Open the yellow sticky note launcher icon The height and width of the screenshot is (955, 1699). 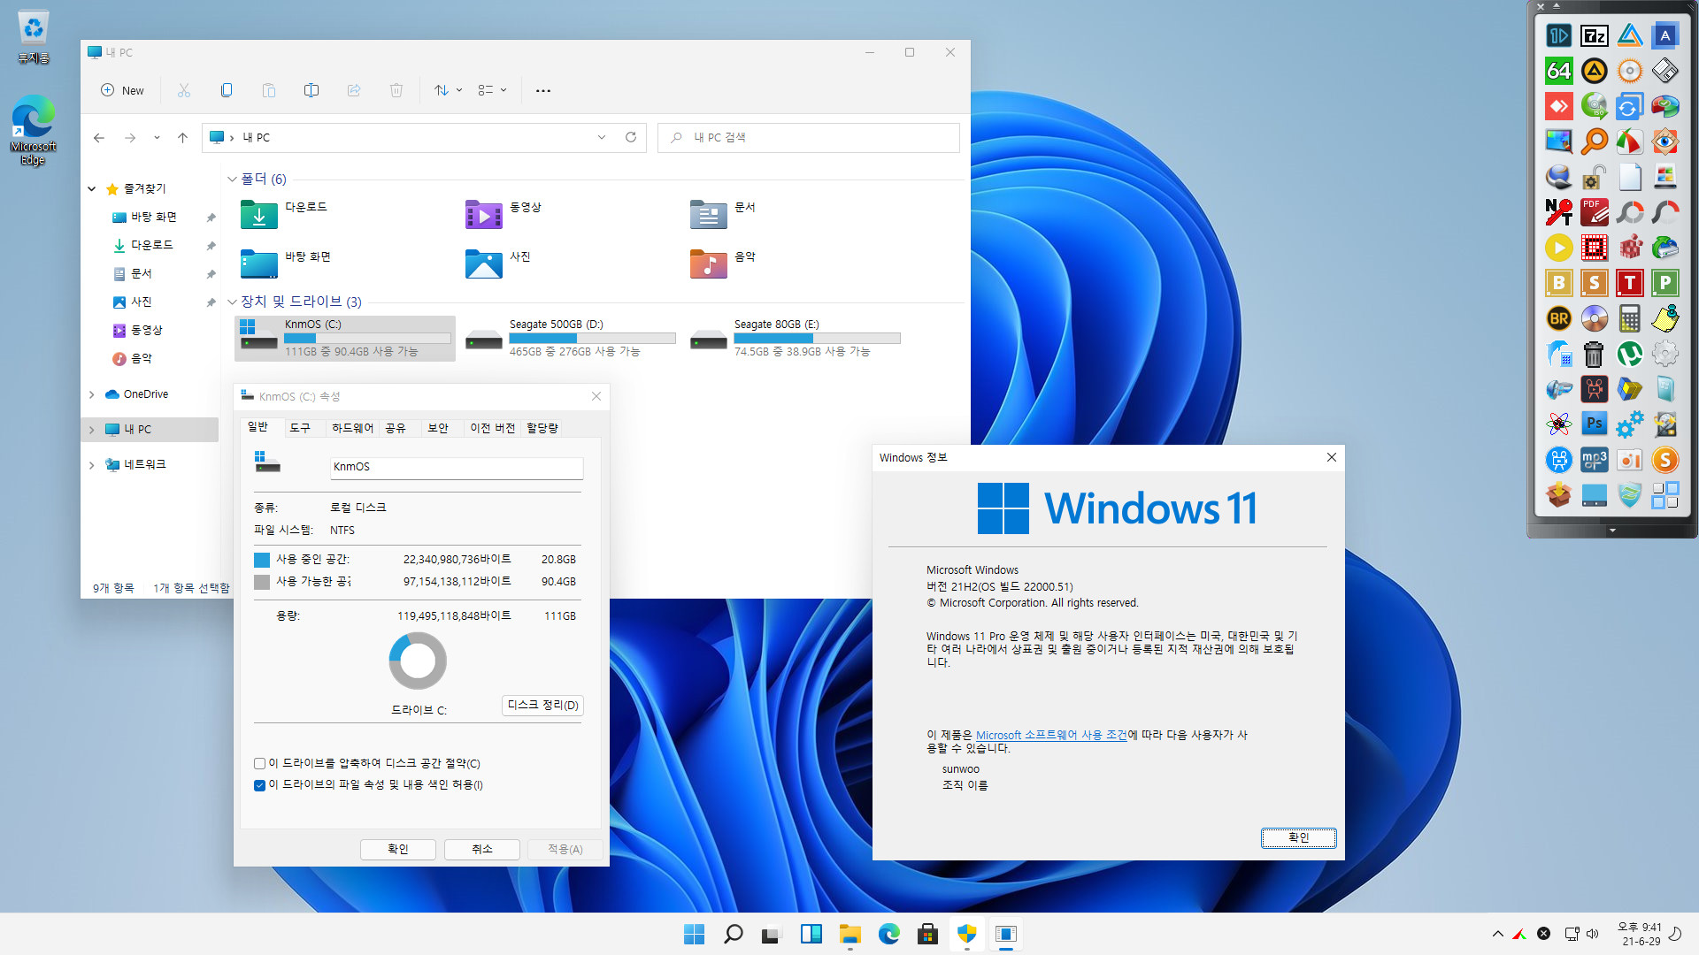pyautogui.click(x=1665, y=318)
